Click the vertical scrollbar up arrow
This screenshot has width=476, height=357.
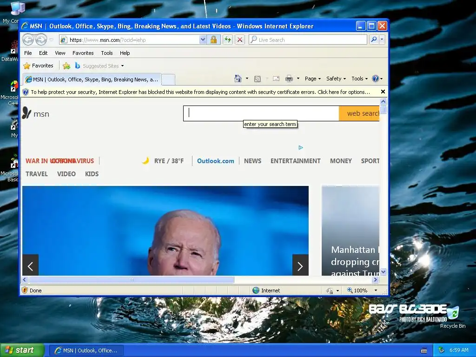coord(383,102)
